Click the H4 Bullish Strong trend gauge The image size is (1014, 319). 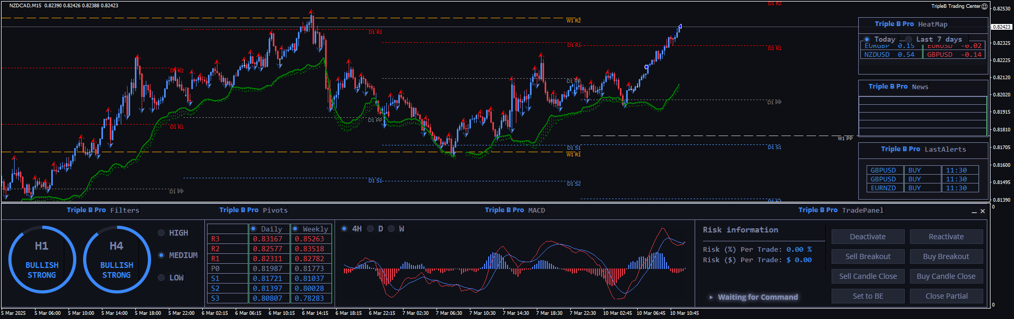click(x=117, y=260)
